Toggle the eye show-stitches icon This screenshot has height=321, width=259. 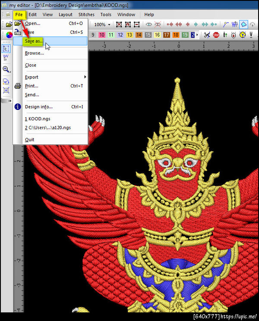148,25
